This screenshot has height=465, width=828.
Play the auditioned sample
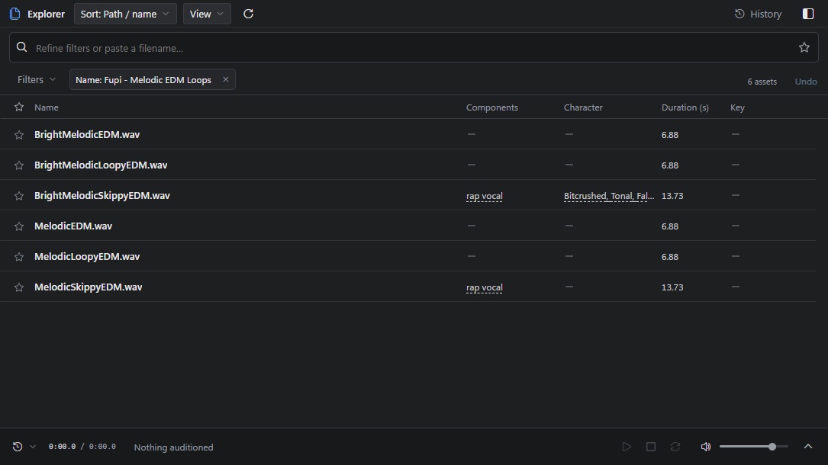click(x=627, y=447)
